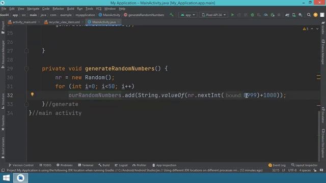Collapse the generateRandomNumbers method fold at line 29
The width and height of the screenshot is (326, 183).
tap(26, 69)
